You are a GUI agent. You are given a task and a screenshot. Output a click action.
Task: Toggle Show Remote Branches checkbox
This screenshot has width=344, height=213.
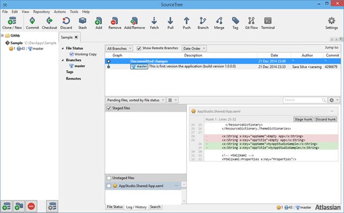(x=139, y=48)
